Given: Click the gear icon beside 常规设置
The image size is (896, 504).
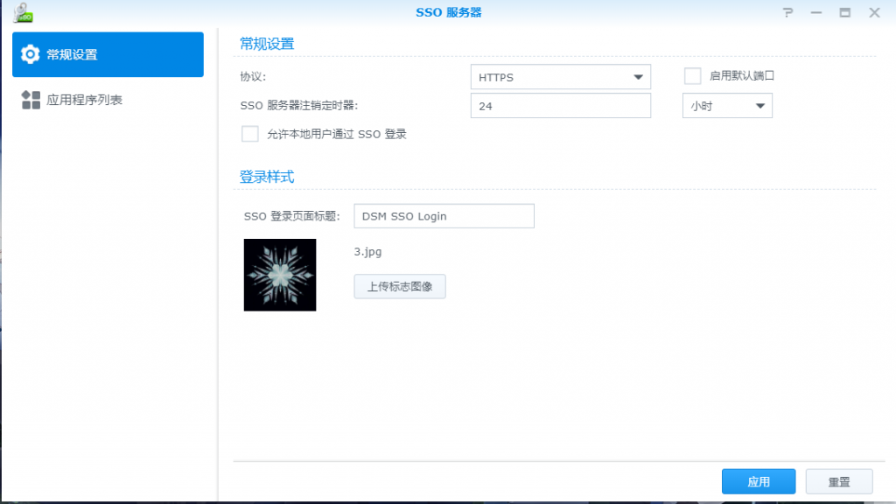Looking at the screenshot, I should click(31, 54).
